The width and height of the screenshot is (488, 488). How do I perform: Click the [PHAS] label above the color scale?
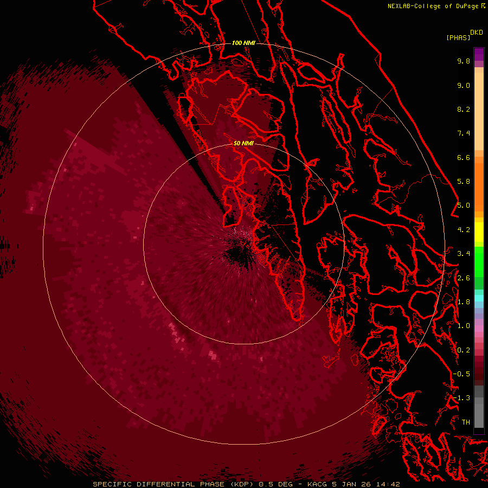click(x=458, y=37)
